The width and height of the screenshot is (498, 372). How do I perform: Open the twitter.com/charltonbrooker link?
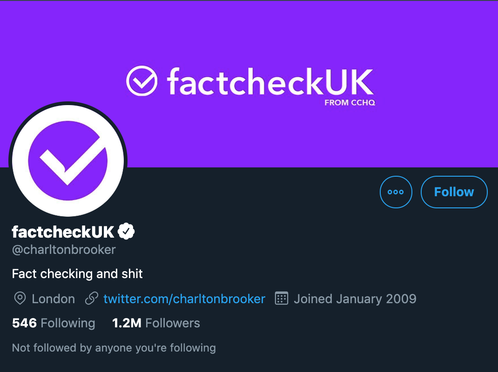pos(184,299)
